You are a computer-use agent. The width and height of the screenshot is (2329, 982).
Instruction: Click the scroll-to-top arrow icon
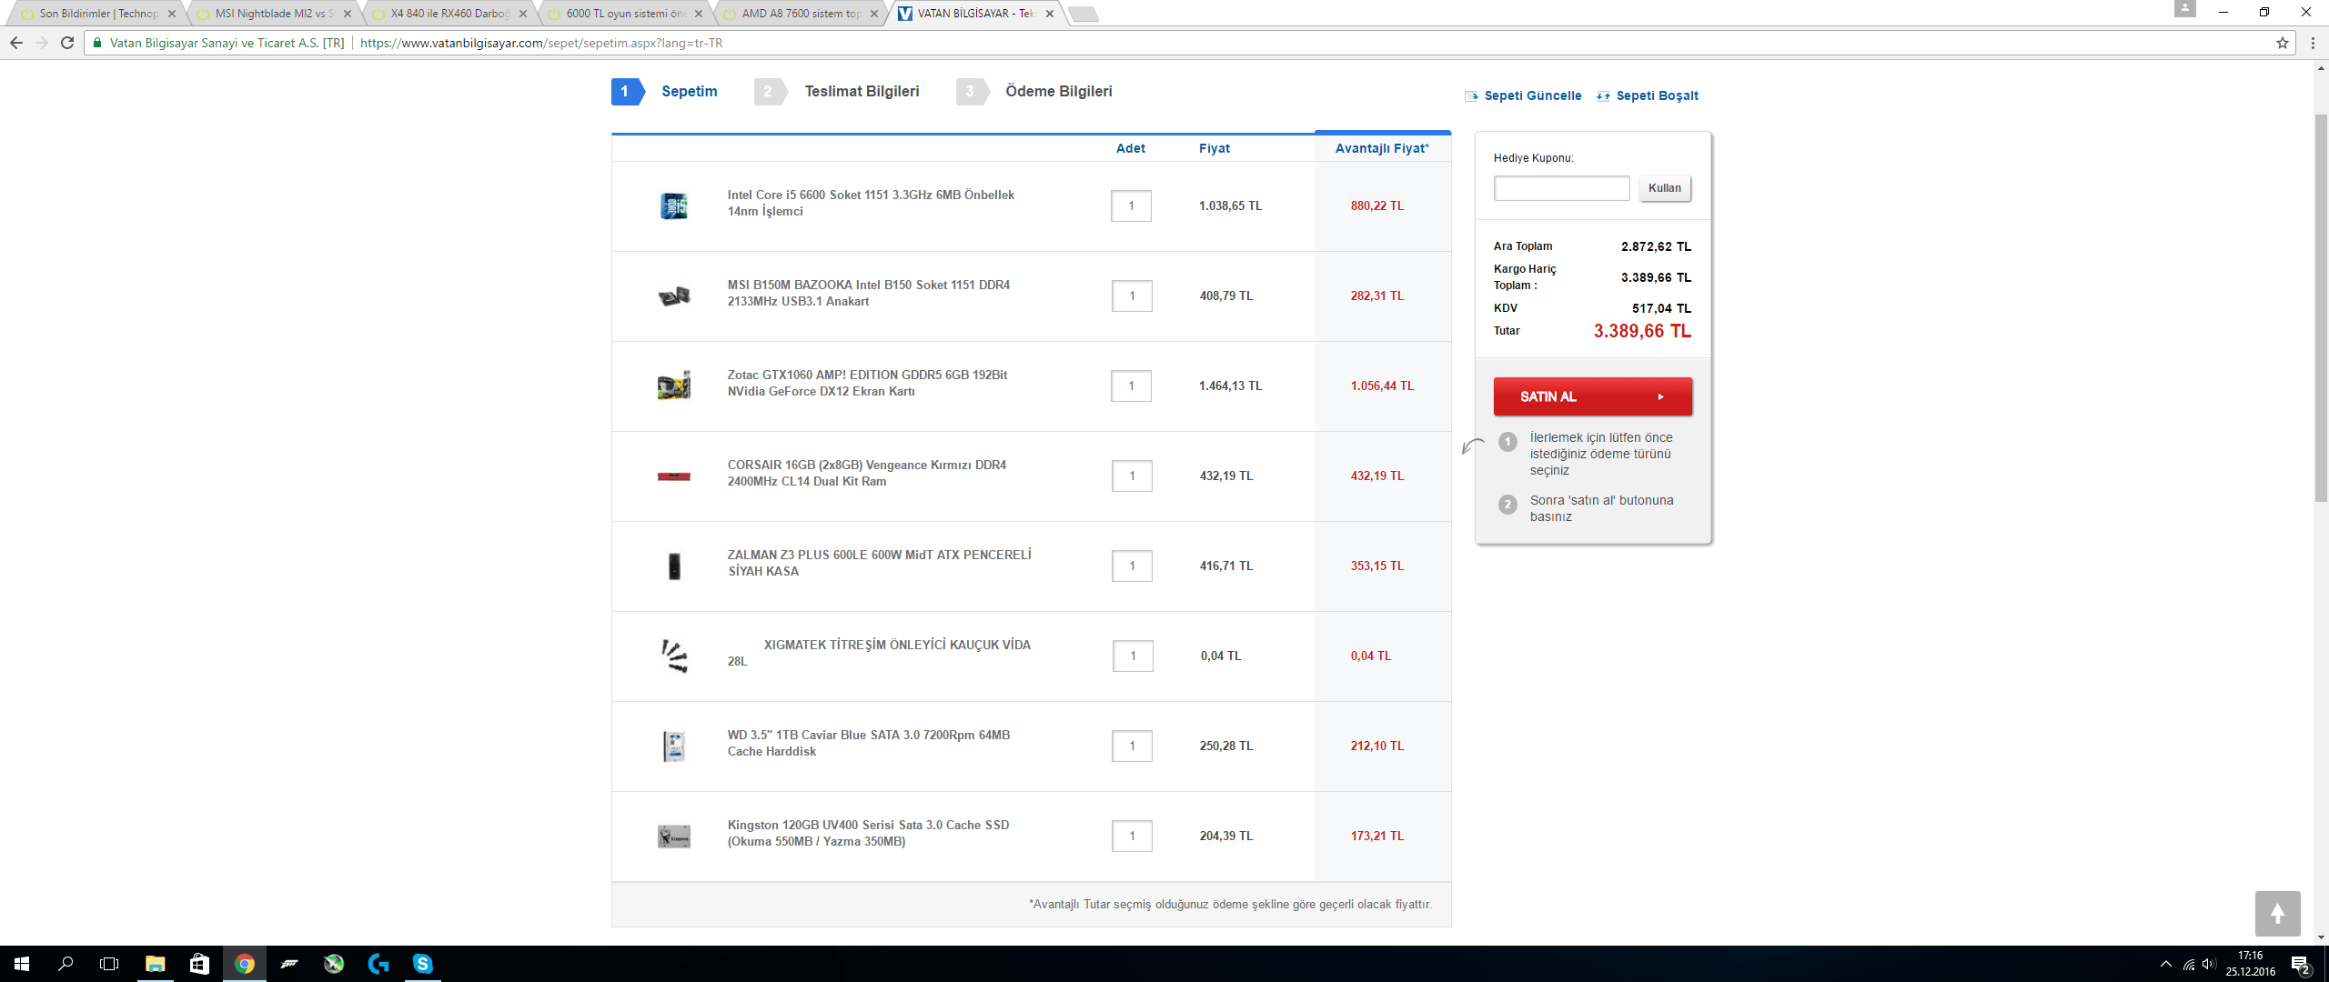tap(2277, 913)
